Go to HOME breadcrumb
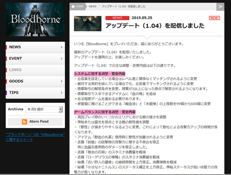The height and width of the screenshot is (175, 231). 77,7
